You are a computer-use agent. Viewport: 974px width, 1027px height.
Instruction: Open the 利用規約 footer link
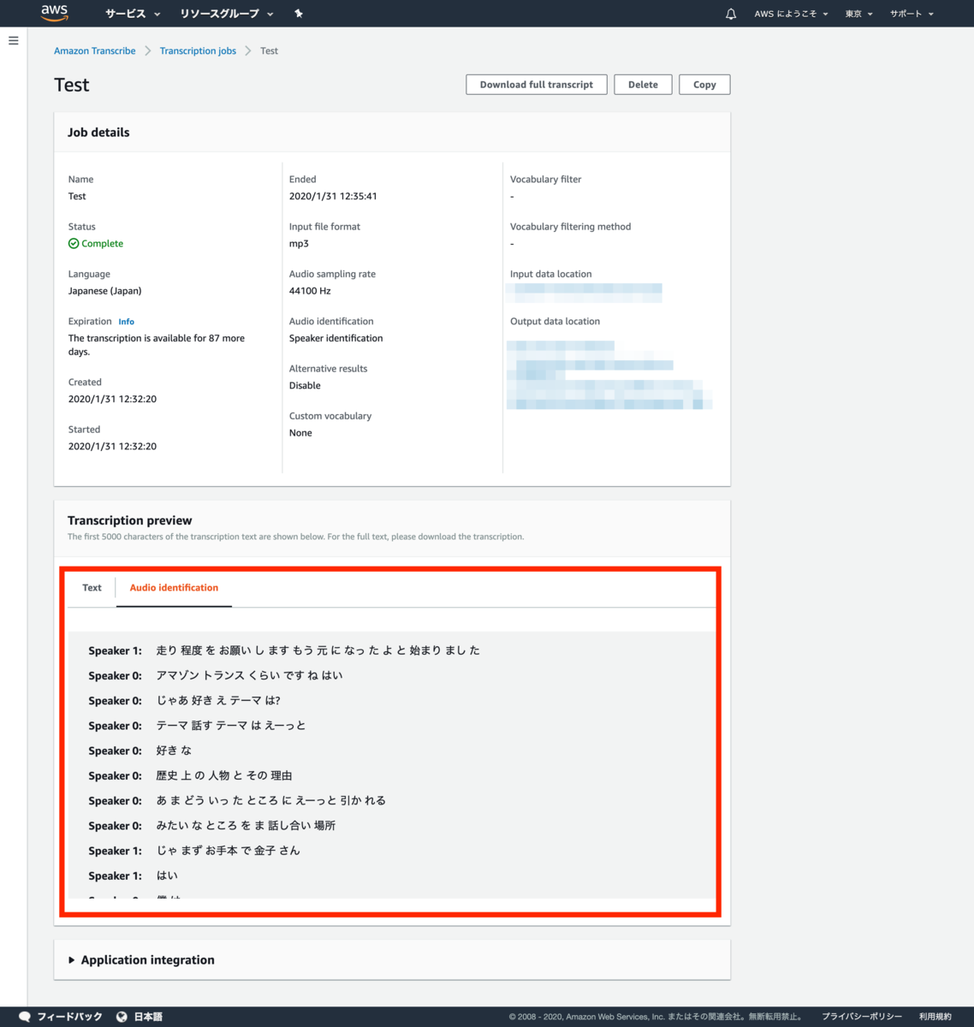click(x=935, y=1017)
